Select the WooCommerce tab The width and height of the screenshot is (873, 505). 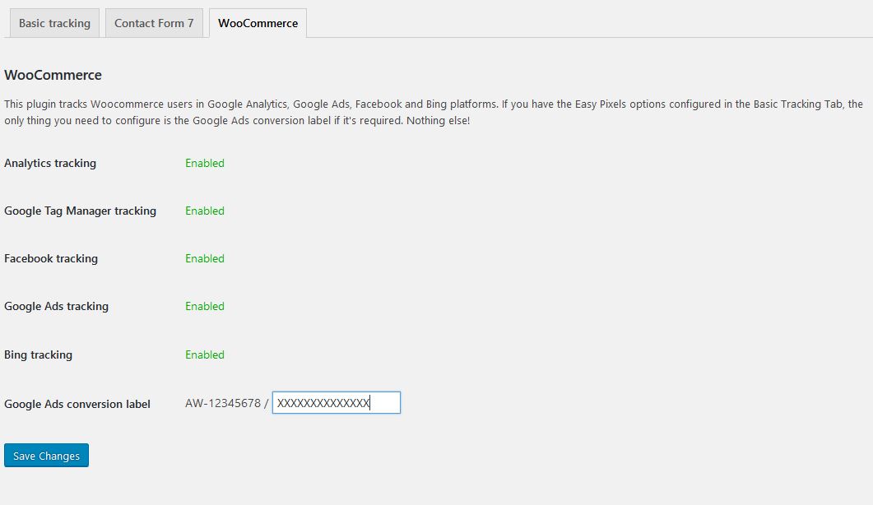pyautogui.click(x=258, y=23)
